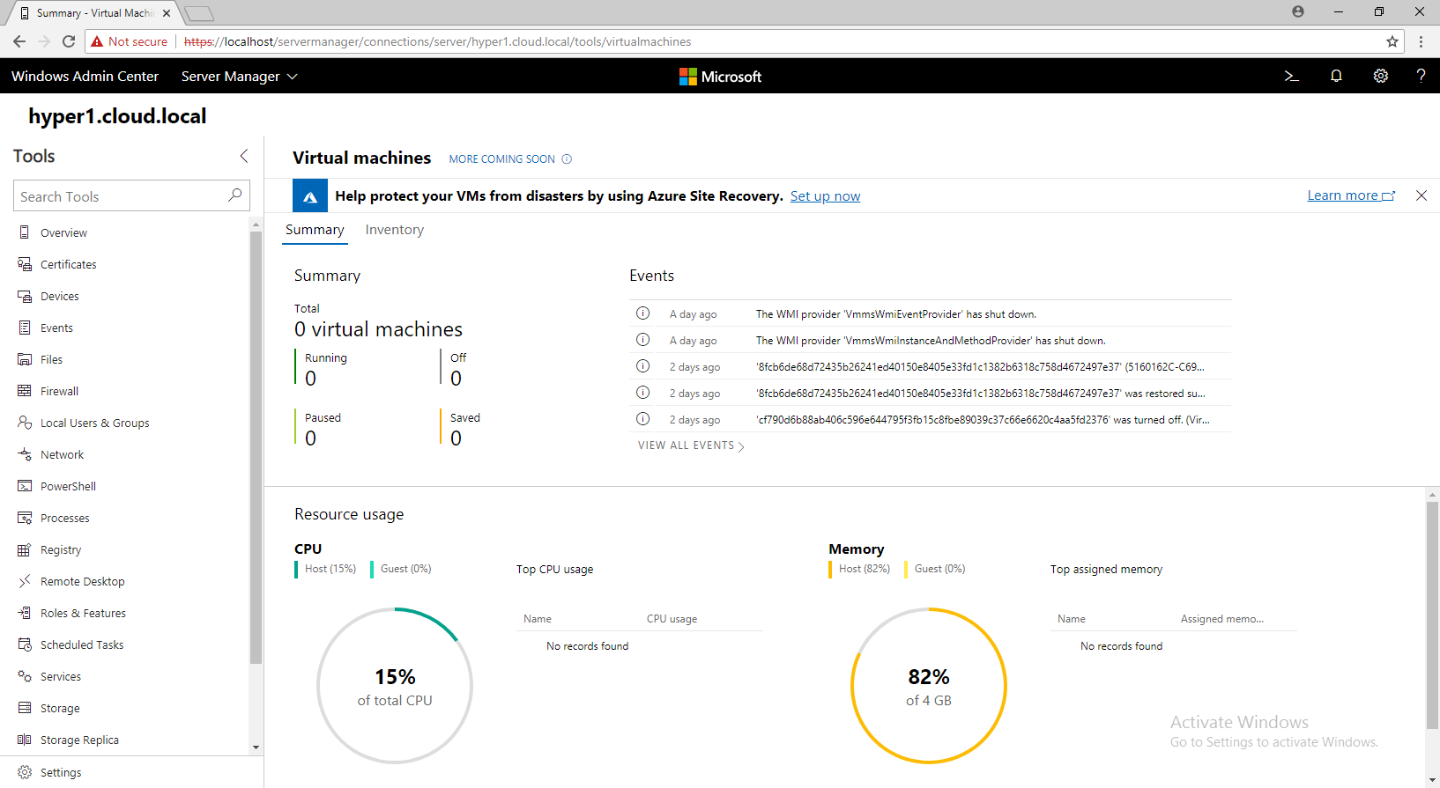Viewport: 1440px width, 788px height.
Task: Open the Scheduled Tasks icon
Action: click(25, 644)
